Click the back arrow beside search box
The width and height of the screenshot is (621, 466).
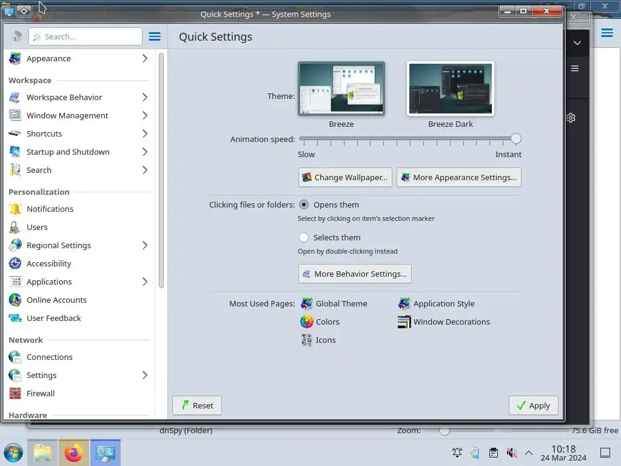[x=16, y=36]
